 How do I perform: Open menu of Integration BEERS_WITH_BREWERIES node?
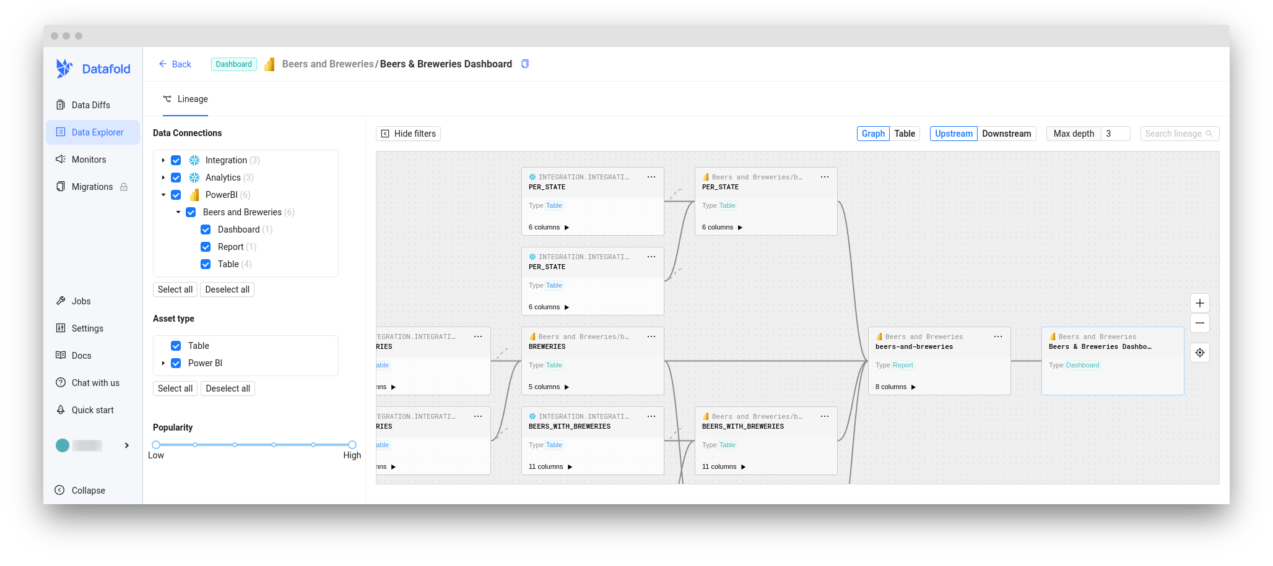(651, 416)
